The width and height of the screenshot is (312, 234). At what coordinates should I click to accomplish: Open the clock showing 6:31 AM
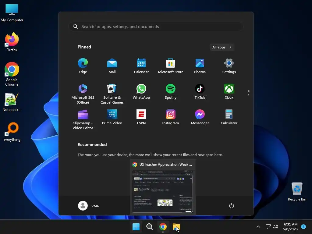coord(290,227)
